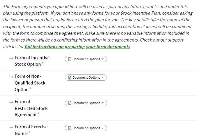Select the Form of Restricted Stock Agreement label
199x140 pixels.
pos(31,108)
